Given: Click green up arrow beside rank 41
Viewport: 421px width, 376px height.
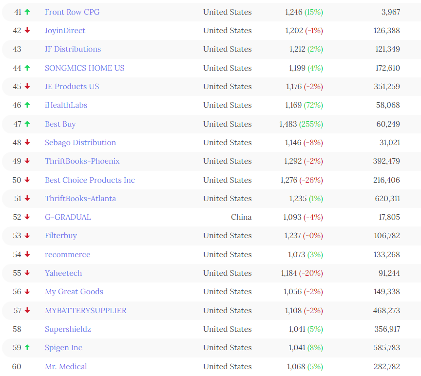Looking at the screenshot, I should point(27,12).
